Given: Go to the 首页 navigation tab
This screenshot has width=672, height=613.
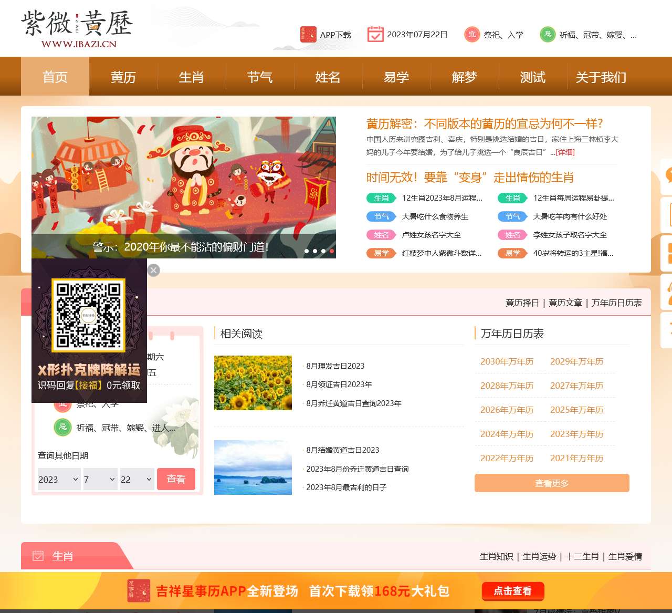Looking at the screenshot, I should coord(55,77).
